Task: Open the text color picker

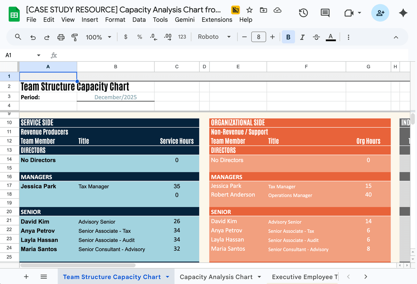Action: (330, 37)
